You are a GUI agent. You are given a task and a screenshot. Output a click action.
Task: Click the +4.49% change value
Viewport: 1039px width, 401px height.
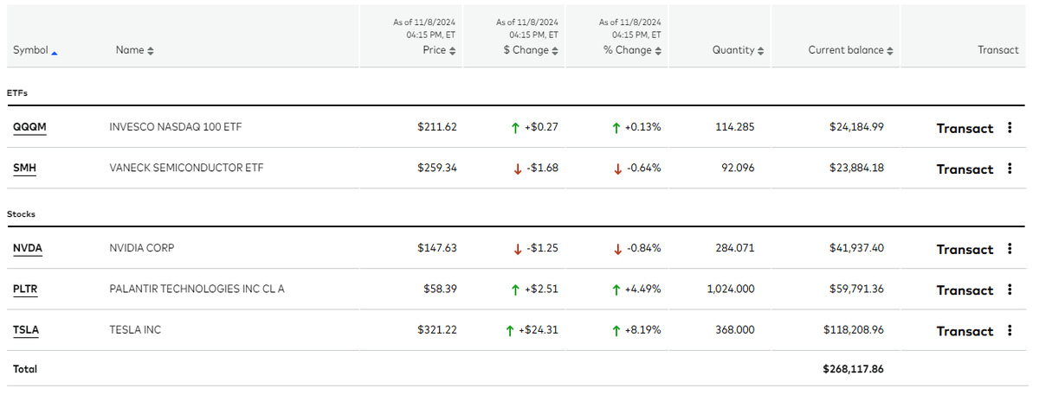[x=642, y=289]
